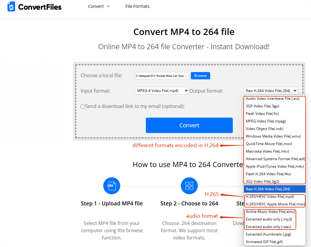Viewport: 311px width, 247px height.
Task: Open the Output format dropdown
Action: point(271,90)
